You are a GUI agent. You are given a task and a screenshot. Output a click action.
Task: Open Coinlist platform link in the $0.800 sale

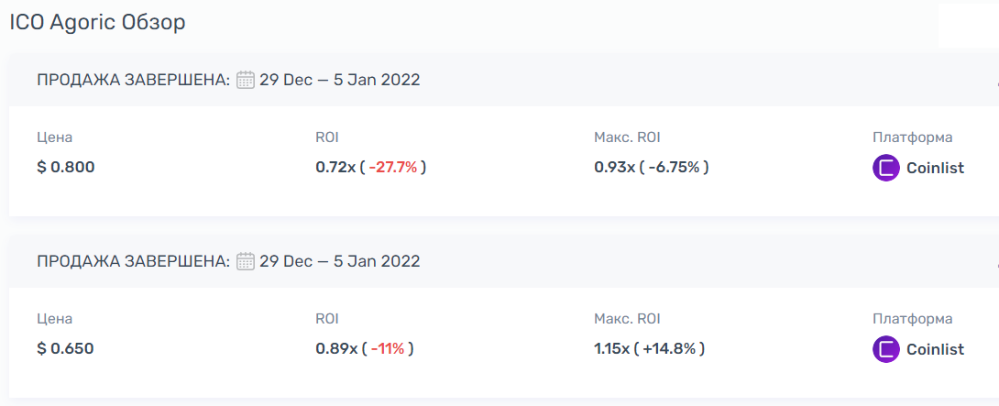(x=935, y=168)
